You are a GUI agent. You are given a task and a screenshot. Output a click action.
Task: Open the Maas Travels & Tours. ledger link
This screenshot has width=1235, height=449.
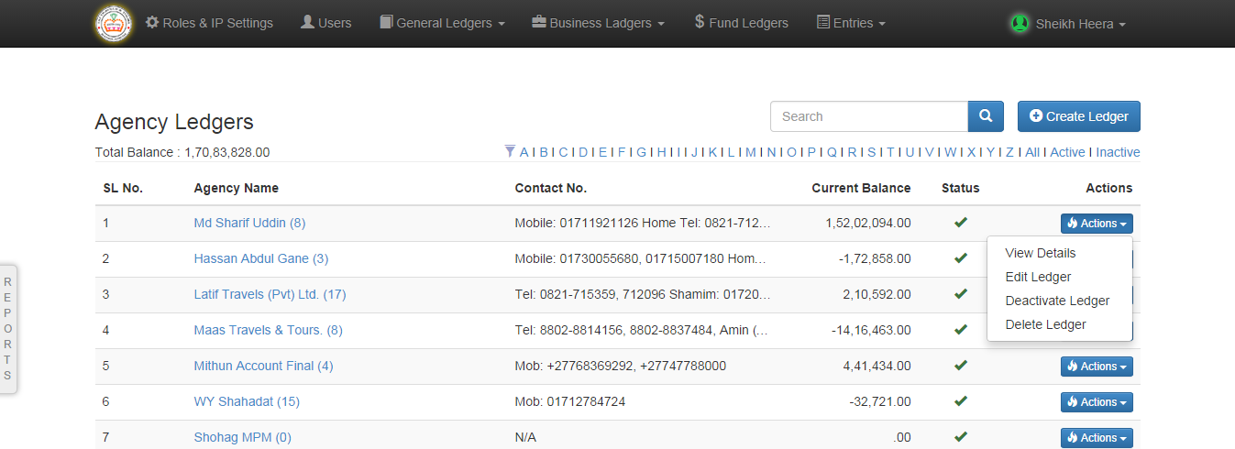click(268, 330)
